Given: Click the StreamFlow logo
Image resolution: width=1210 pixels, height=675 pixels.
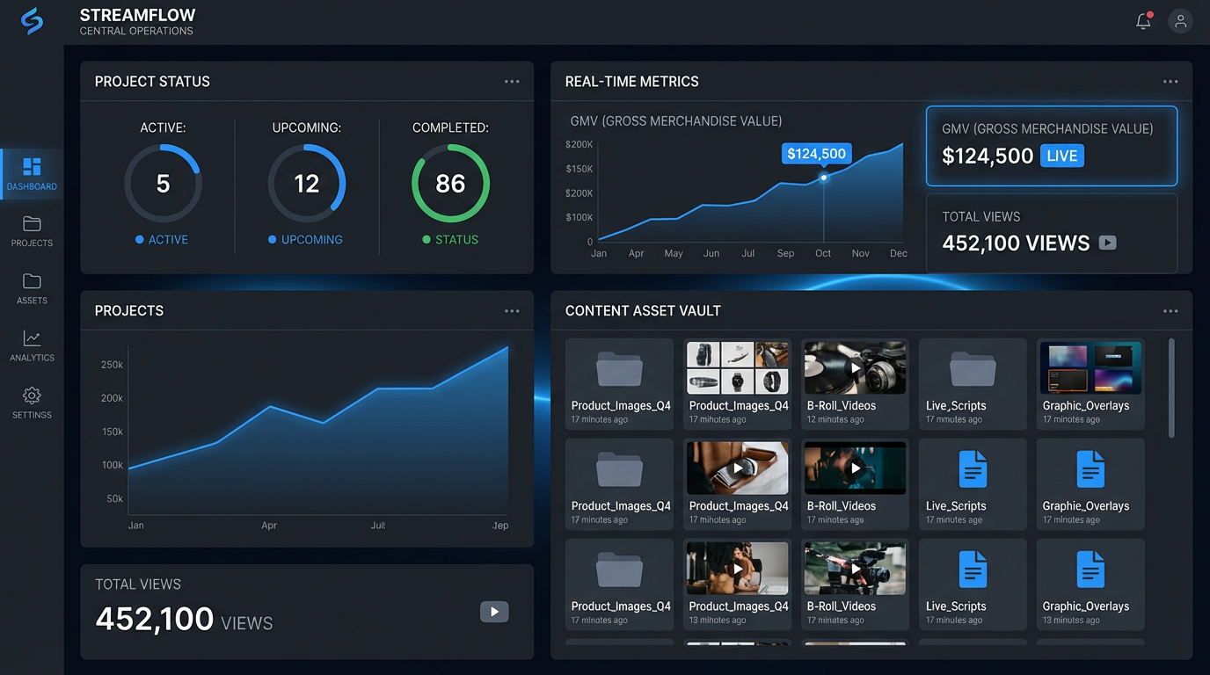Looking at the screenshot, I should point(32,20).
